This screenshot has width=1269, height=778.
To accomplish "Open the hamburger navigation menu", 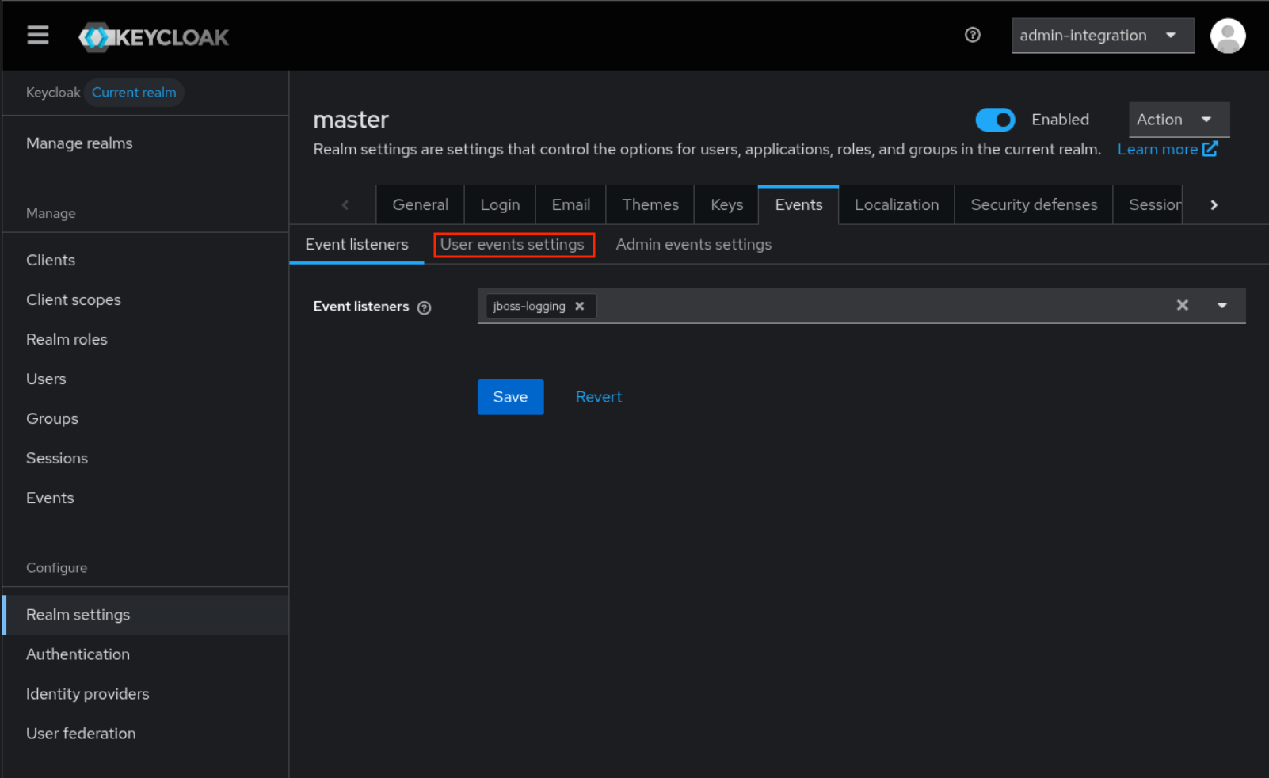I will pos(37,36).
